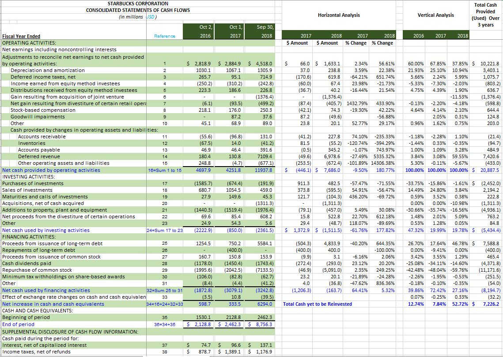Screen dimensions: 503x357
Task: Select the 'Income taxes, net of refunds' label
Action: 36,352
